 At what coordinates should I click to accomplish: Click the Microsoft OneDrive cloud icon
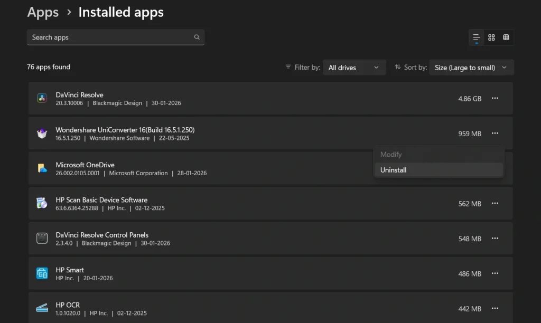click(x=42, y=168)
